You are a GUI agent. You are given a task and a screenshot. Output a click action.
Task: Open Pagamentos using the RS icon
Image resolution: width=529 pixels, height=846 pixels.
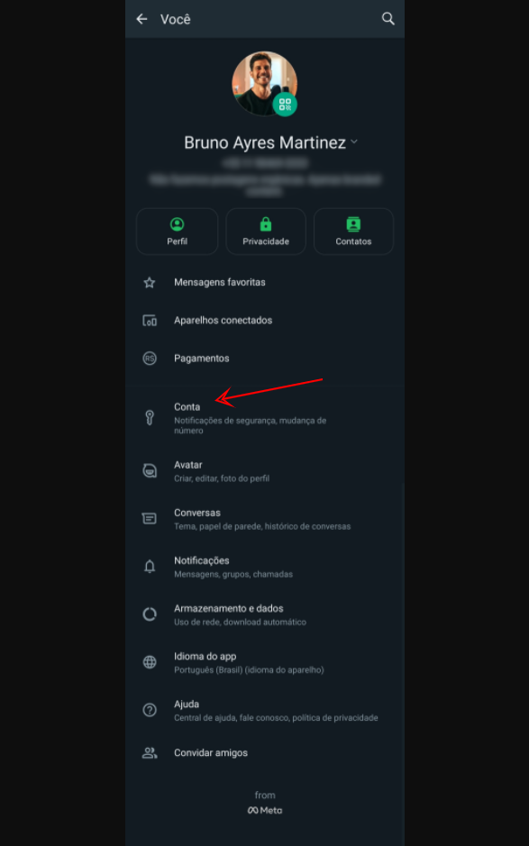150,358
